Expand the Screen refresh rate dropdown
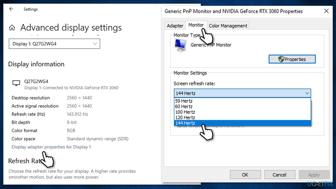The width and height of the screenshot is (336, 189). click(307, 93)
